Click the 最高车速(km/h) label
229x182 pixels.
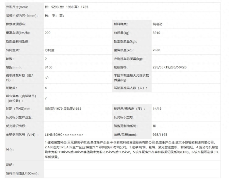coord(18,33)
